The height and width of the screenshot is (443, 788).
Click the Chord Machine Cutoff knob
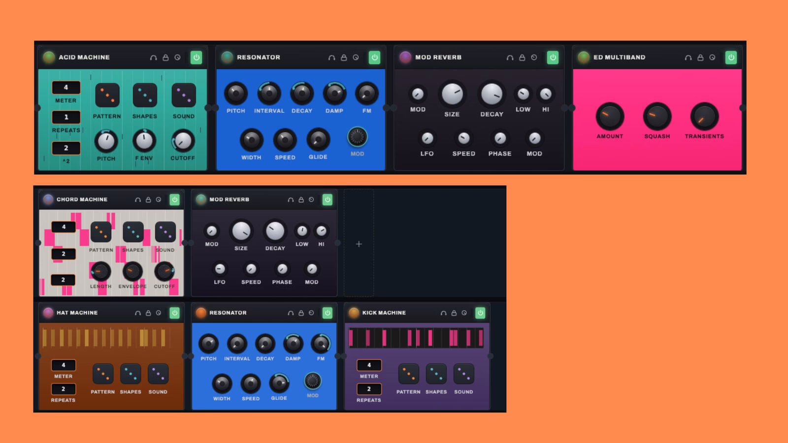click(164, 271)
